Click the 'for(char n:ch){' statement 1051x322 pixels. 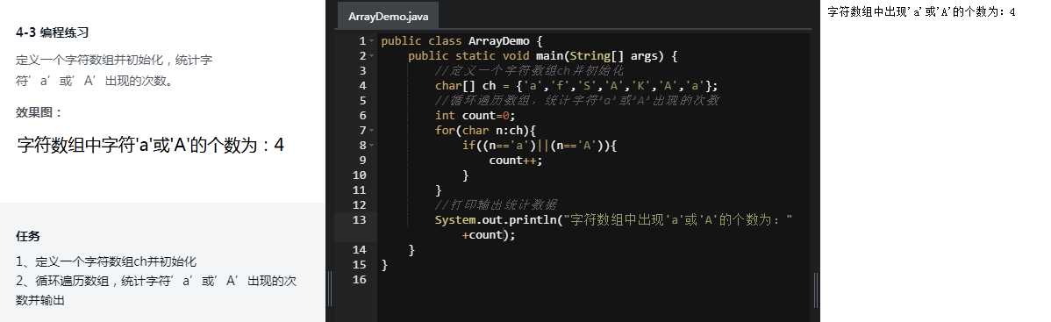[485, 130]
